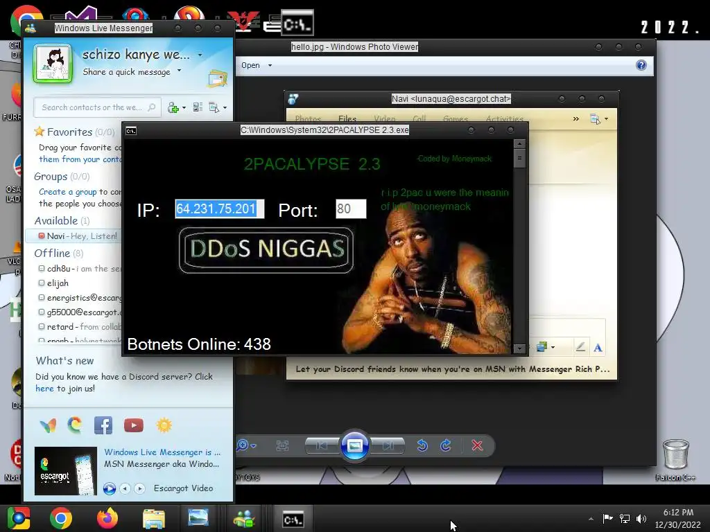This screenshot has height=532, width=710.
Task: Open the background picker dropdown in chat
Action: [553, 348]
